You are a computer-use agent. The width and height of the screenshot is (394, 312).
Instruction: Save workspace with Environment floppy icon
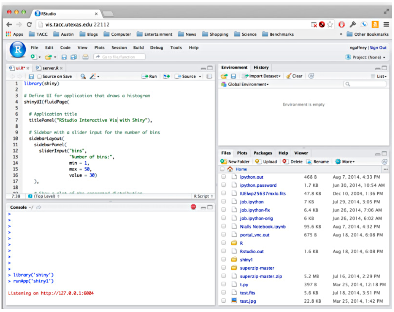(233, 76)
